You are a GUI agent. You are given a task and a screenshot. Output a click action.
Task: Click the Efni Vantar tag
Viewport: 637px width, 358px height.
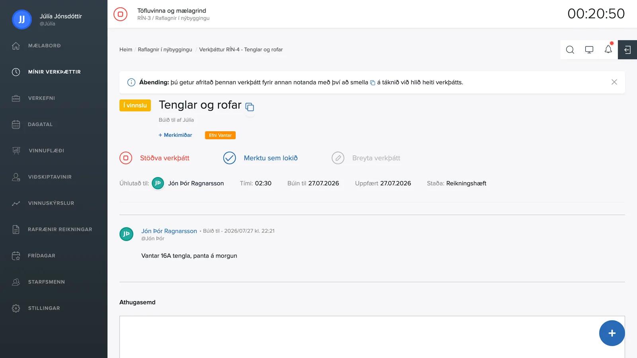tap(220, 135)
